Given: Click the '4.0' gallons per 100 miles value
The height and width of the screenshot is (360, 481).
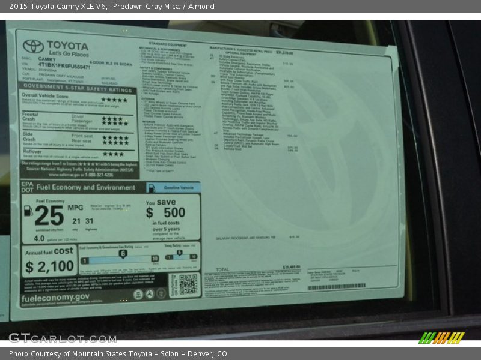Looking at the screenshot, I should (x=39, y=238).
